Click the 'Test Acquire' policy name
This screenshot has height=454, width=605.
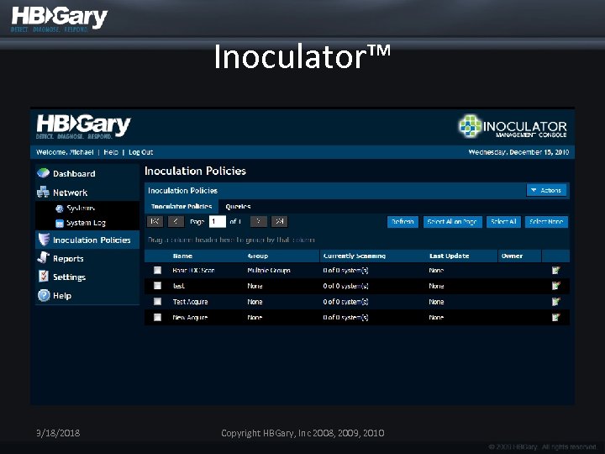pyautogui.click(x=190, y=302)
